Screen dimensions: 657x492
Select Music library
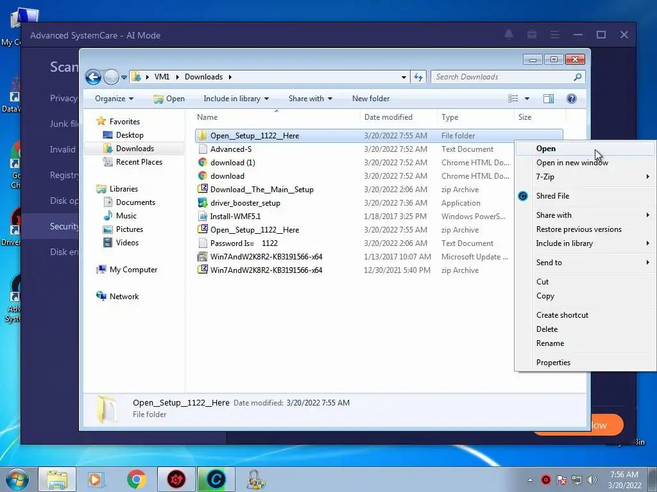(126, 216)
